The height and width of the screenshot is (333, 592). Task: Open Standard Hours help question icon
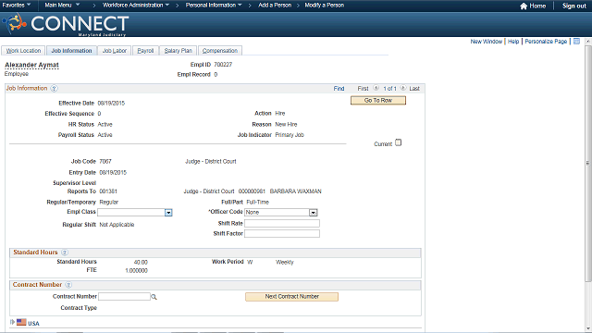(65, 253)
